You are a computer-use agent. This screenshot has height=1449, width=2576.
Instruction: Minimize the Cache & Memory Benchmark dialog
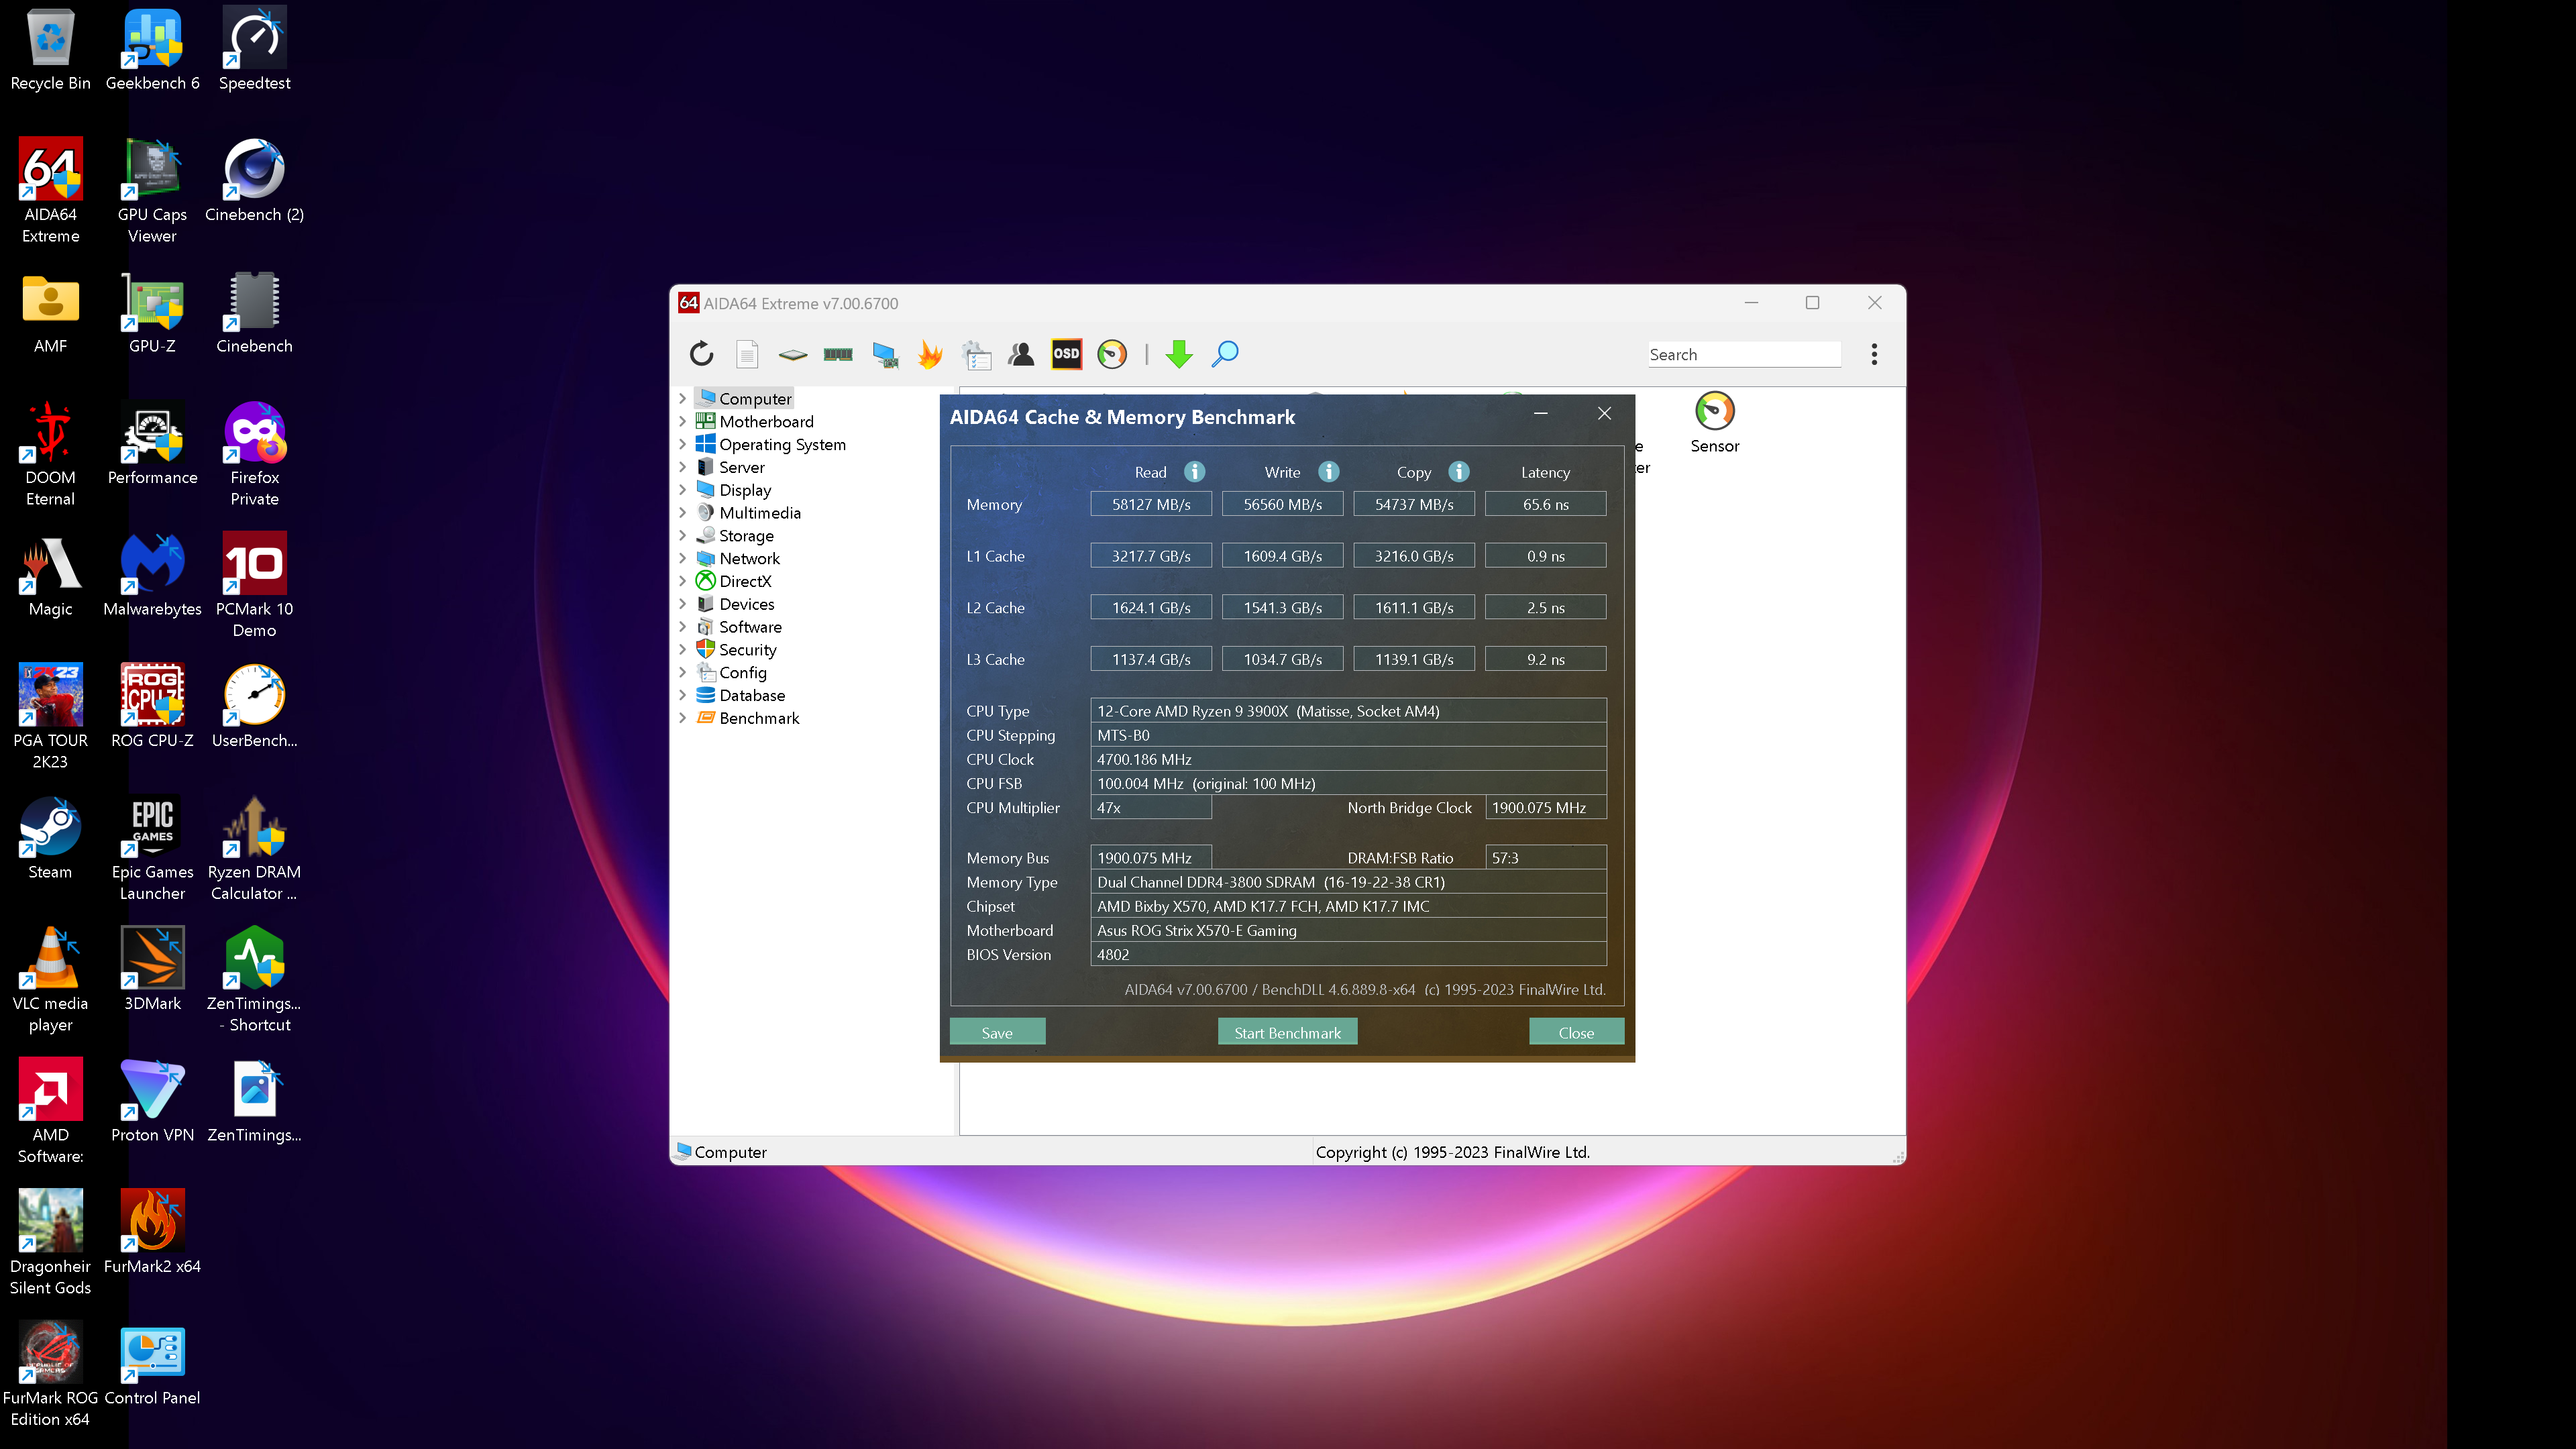tap(1541, 413)
